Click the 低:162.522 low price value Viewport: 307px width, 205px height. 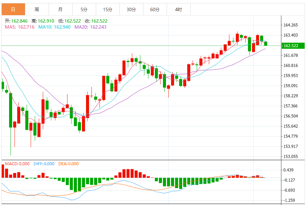coord(69,21)
